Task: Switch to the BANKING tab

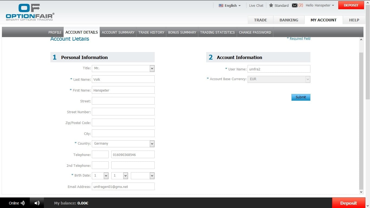Action: tap(289, 20)
